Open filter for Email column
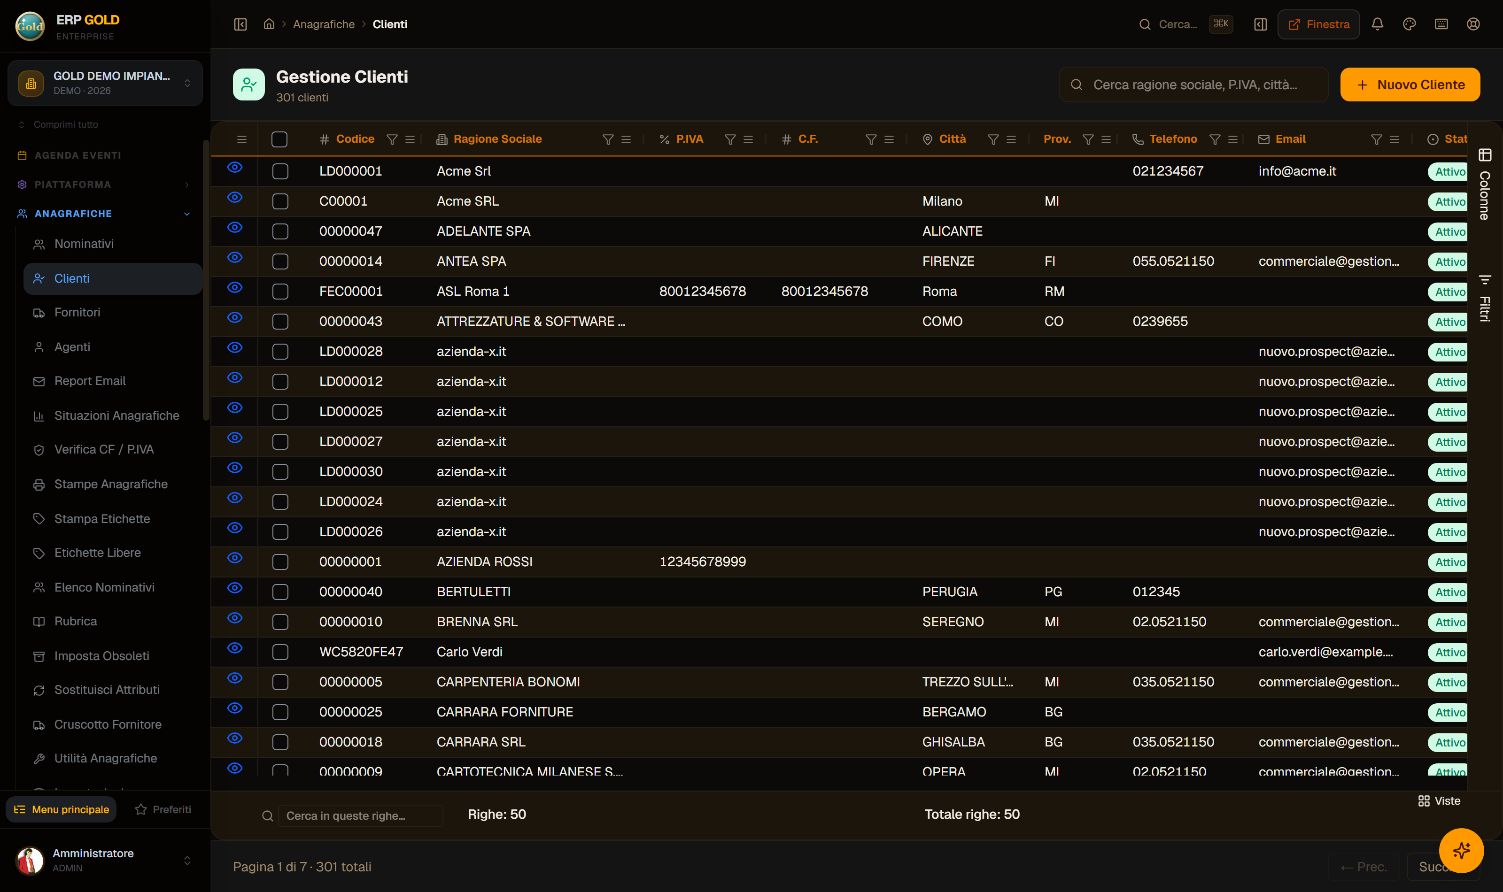The image size is (1503, 892). coord(1376,139)
